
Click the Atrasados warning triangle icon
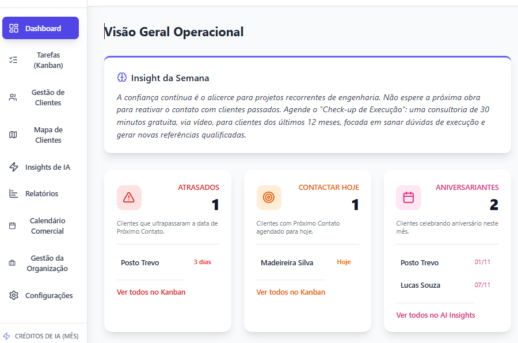tap(129, 197)
